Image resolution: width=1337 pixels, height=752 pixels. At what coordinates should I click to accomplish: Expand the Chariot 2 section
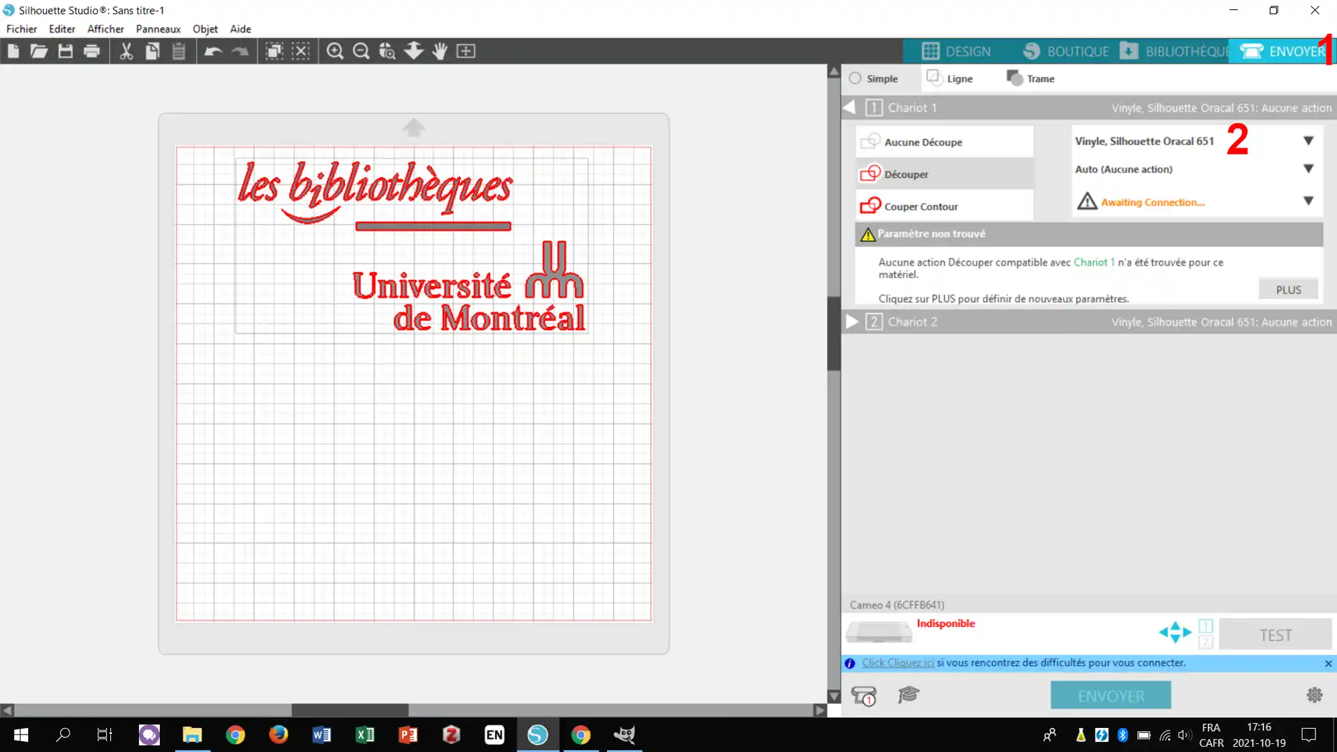click(852, 322)
